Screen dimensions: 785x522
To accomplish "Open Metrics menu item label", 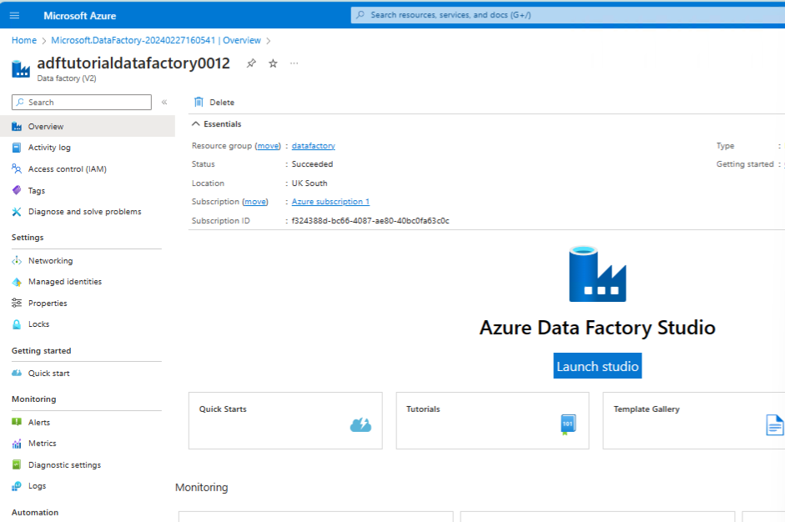I will 42,444.
